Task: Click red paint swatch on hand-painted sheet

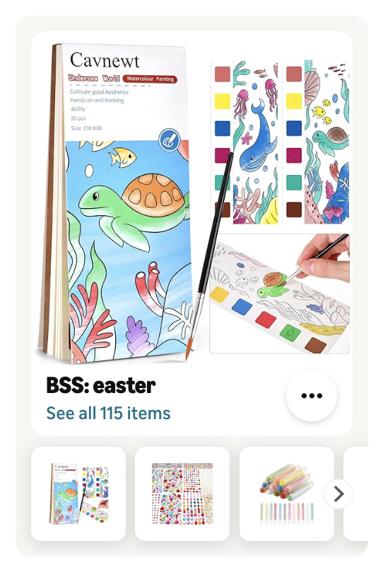Action: (266, 320)
